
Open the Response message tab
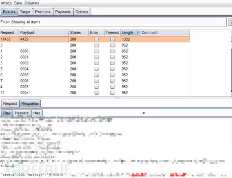point(30,103)
